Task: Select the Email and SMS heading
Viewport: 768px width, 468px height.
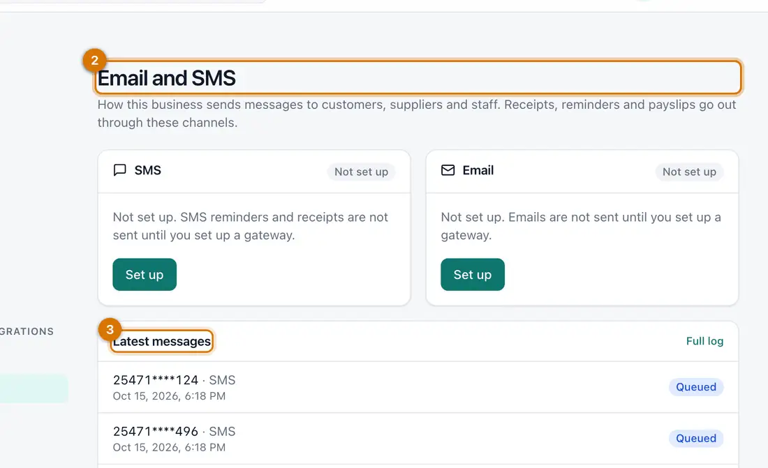Action: tap(167, 78)
